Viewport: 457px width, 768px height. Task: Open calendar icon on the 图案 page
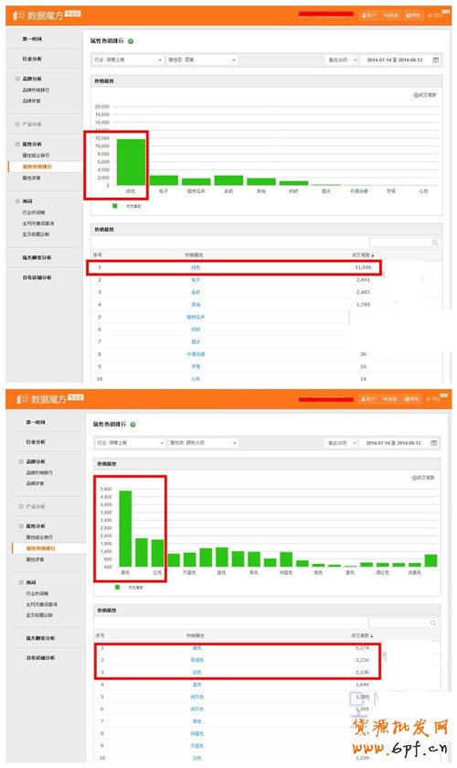[x=435, y=59]
